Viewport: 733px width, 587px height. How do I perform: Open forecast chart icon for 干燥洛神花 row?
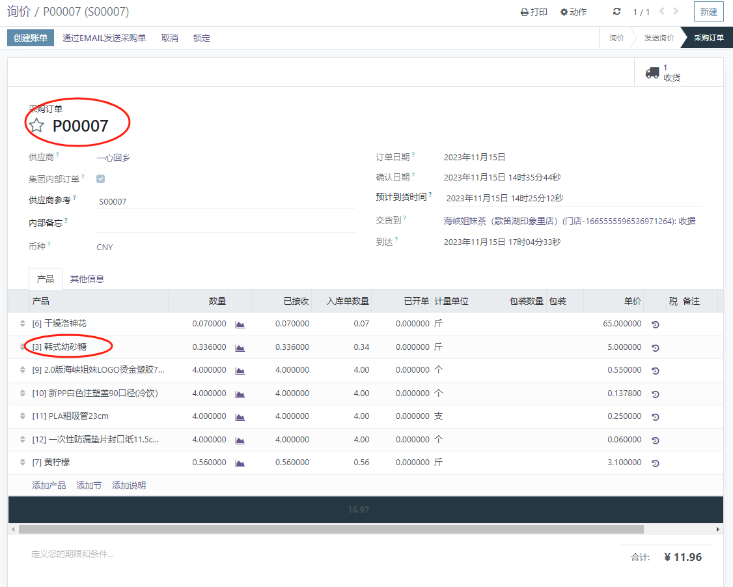240,324
